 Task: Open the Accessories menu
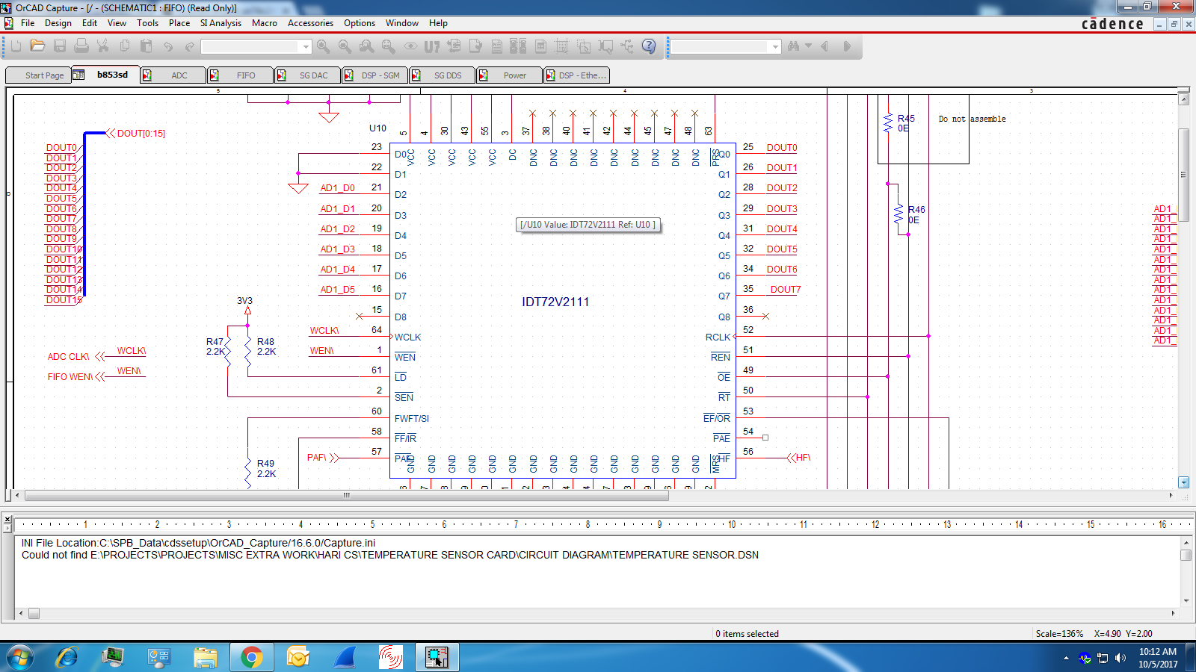point(310,23)
